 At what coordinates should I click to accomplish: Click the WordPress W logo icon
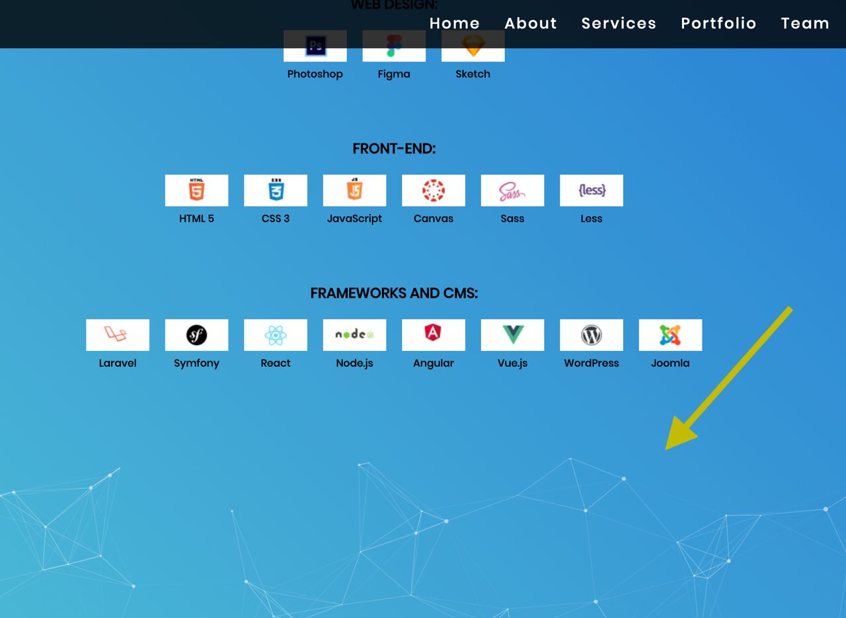[592, 335]
